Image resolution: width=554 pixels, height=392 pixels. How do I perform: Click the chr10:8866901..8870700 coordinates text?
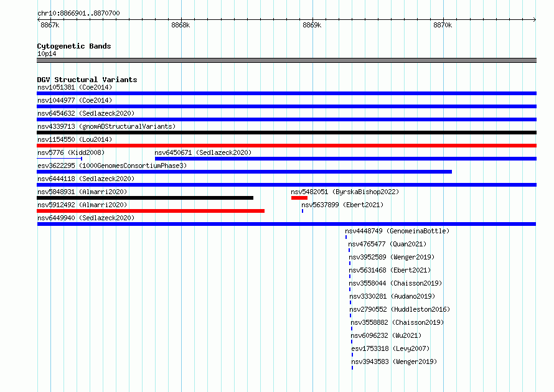click(78, 13)
